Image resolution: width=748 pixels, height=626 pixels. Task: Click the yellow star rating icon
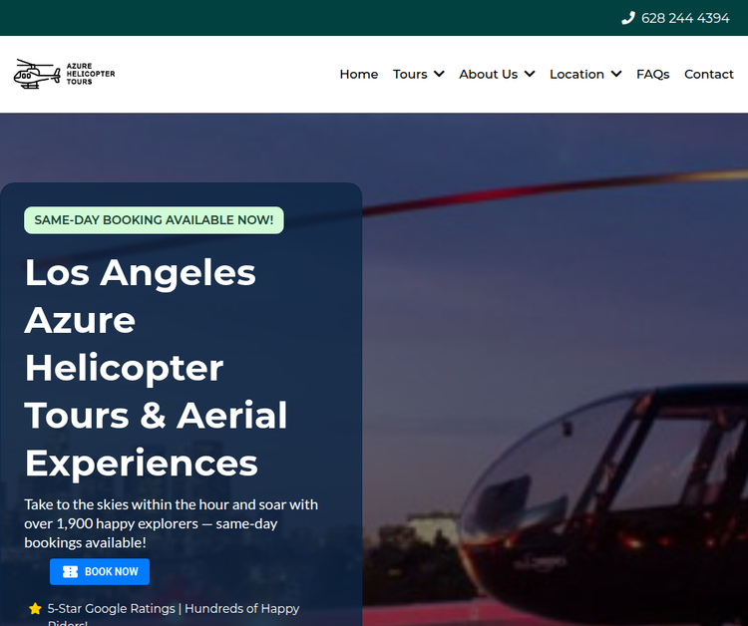35,609
